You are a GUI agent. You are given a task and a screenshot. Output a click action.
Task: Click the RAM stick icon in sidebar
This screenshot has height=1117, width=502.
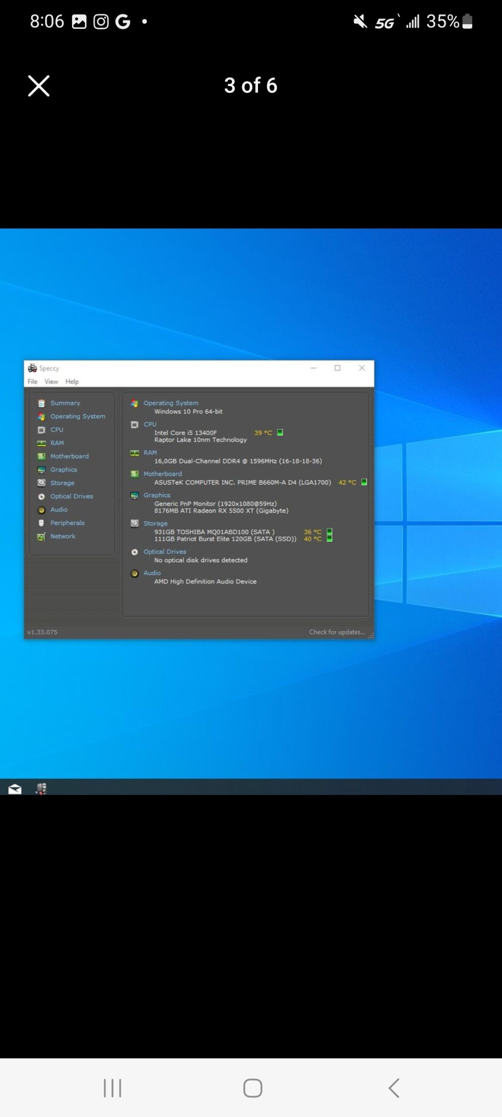pos(41,443)
